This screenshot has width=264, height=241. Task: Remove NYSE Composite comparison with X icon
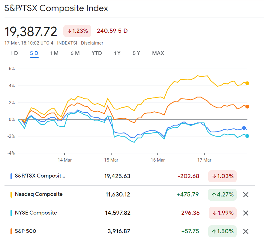pyautogui.click(x=246, y=213)
